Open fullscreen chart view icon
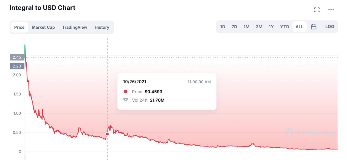 pyautogui.click(x=317, y=10)
